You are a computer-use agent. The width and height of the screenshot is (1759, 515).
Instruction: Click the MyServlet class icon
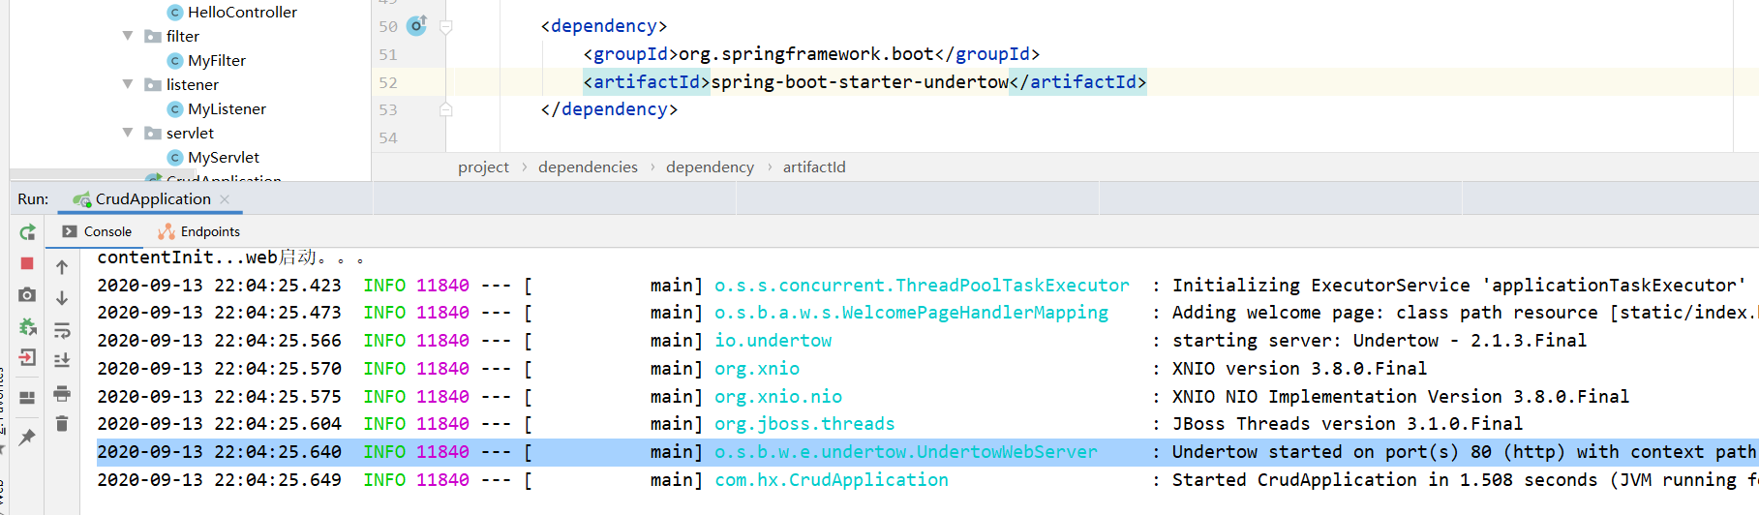175,158
